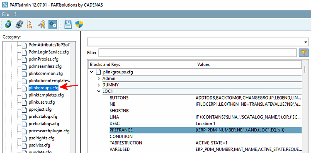The image size is (311, 153).
Task: Select the blue gears configuration icon
Action: pos(53,24)
